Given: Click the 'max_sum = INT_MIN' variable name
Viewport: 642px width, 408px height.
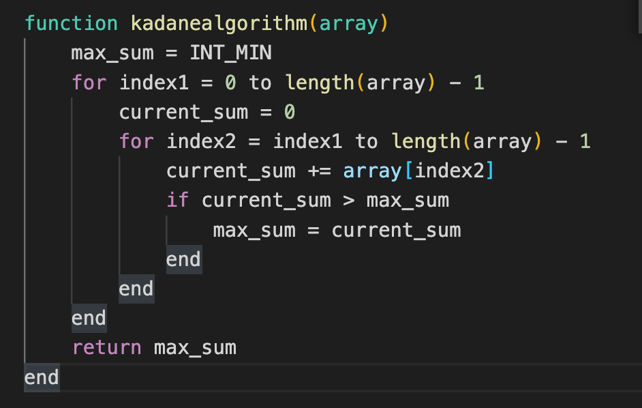Looking at the screenshot, I should click(x=112, y=54).
